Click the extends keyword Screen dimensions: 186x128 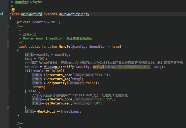pos(50,14)
